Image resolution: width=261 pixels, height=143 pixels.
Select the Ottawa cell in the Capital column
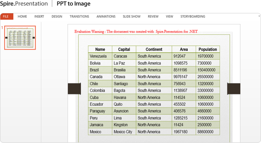124,77
